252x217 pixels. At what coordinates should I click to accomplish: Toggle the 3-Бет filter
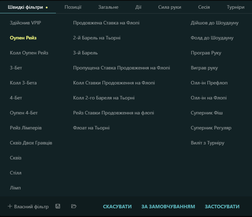tap(16, 68)
